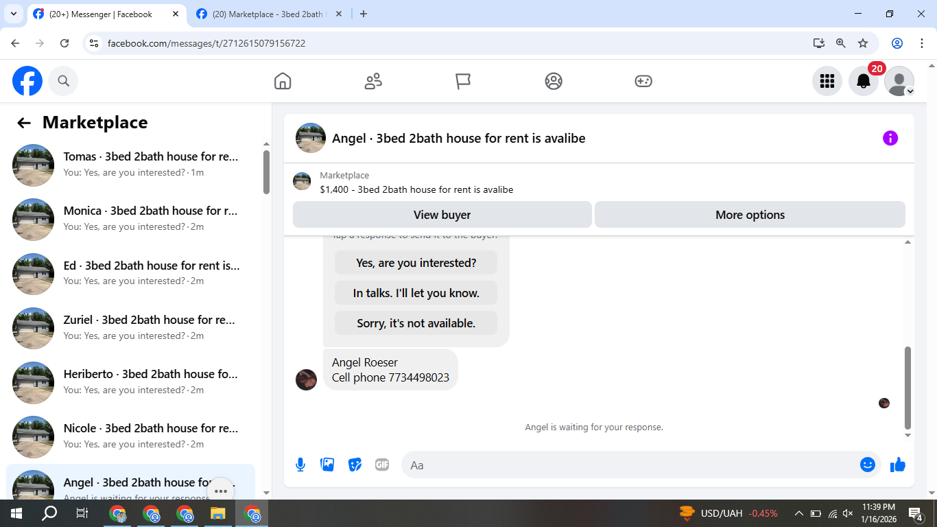Click the chat list scrollbar thumb
The width and height of the screenshot is (937, 527).
coord(266,172)
